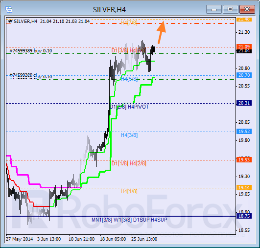Select the 18.75 navy price label

click(x=244, y=216)
